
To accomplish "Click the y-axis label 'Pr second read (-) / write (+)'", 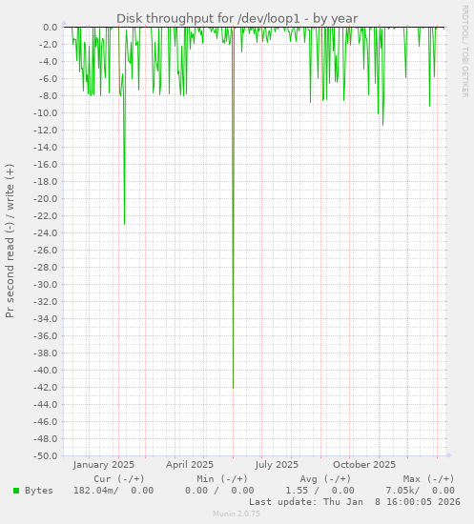I will pos(10,241).
